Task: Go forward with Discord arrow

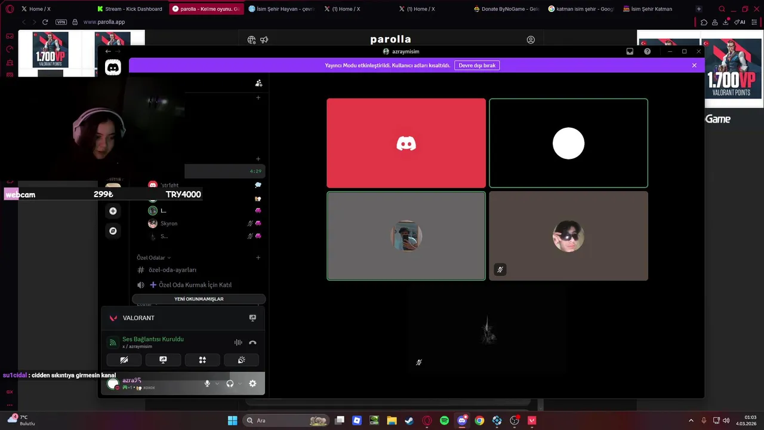Action: (118, 51)
